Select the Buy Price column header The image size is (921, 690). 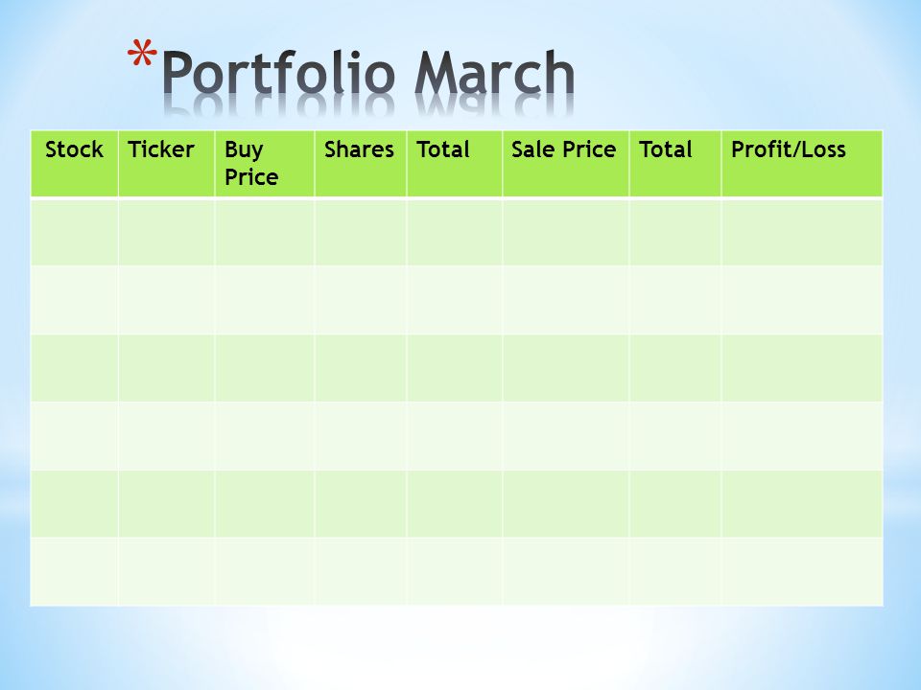pyautogui.click(x=265, y=164)
